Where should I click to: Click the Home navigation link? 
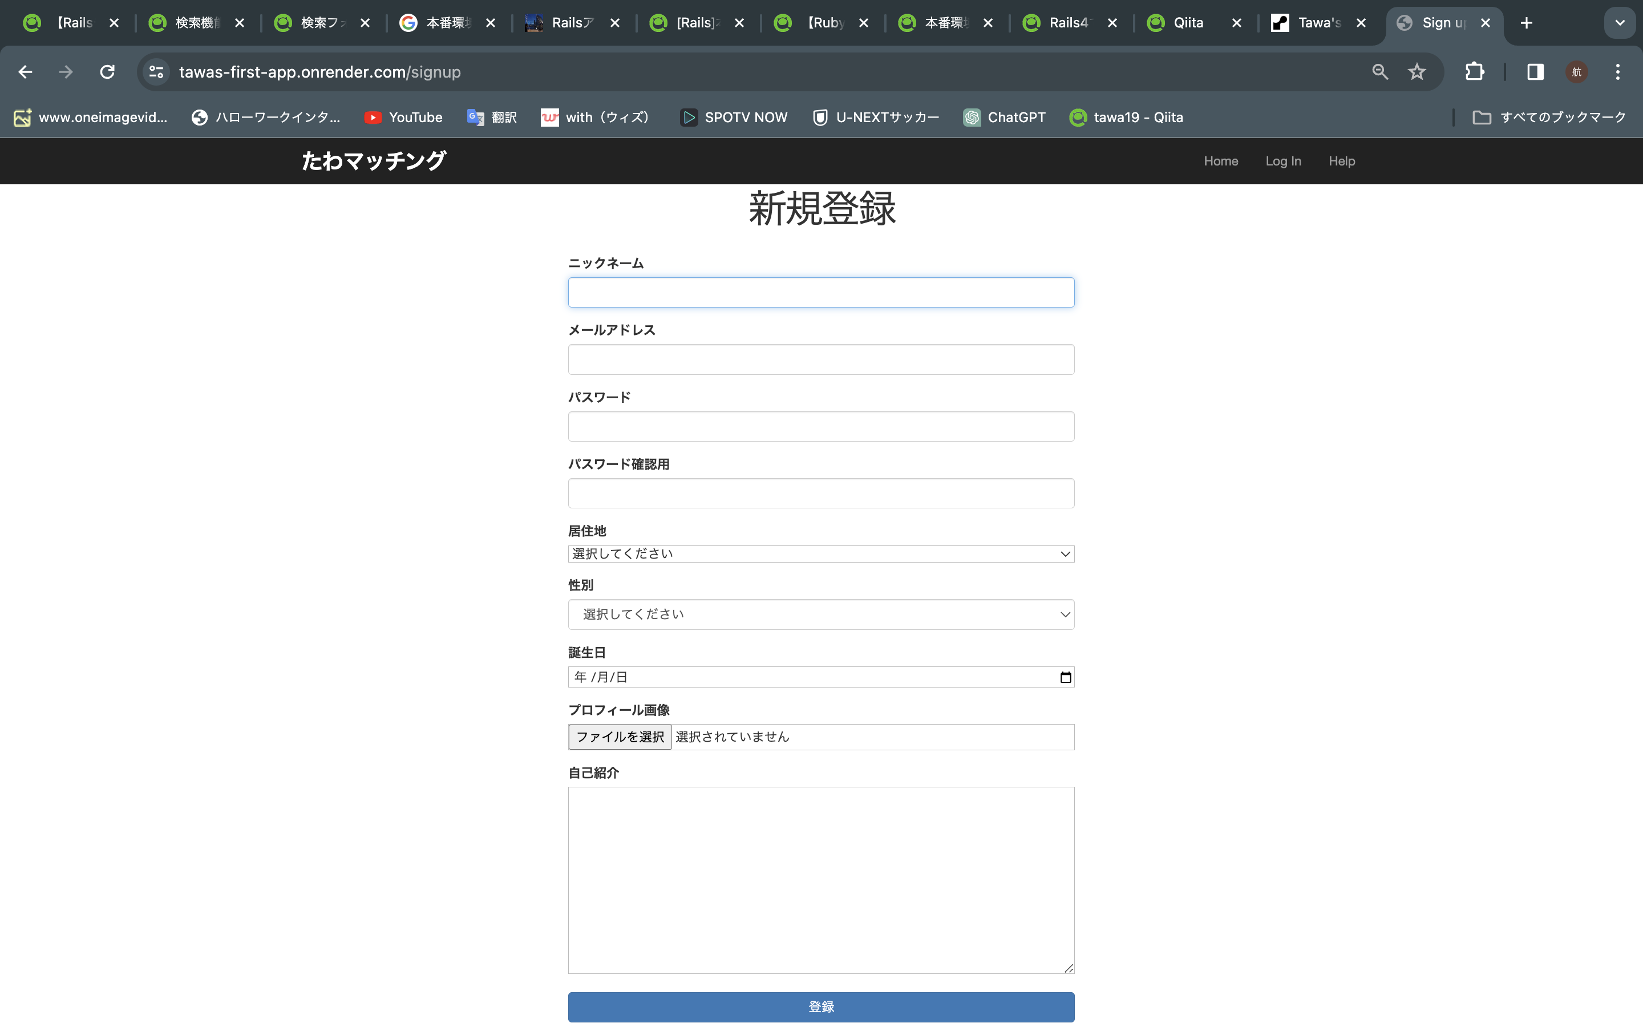(x=1221, y=161)
